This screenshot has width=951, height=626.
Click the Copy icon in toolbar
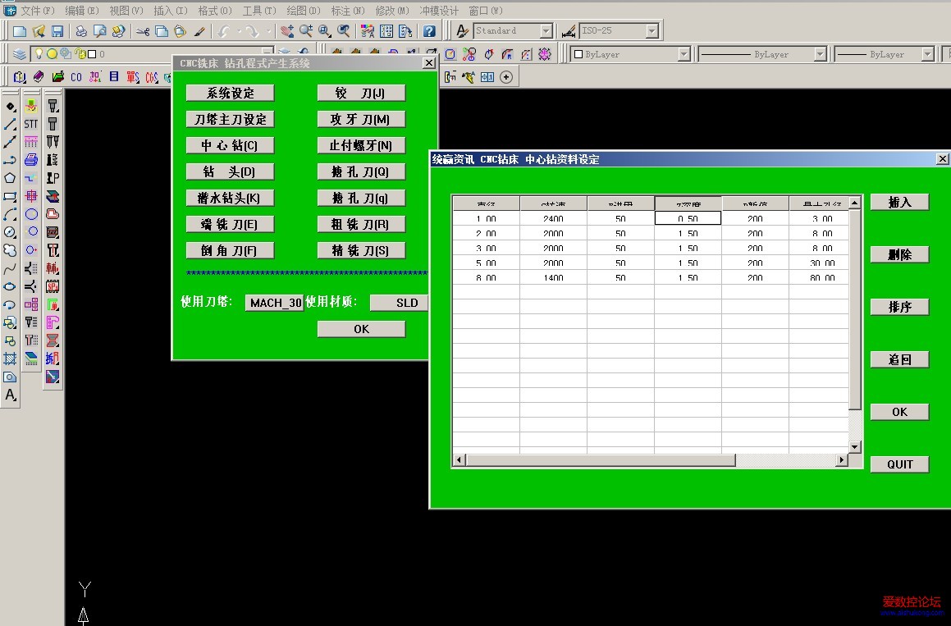click(x=162, y=31)
